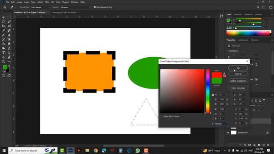Select the Rectangular Marquee tool
The width and height of the screenshot is (274, 154).
9,17
